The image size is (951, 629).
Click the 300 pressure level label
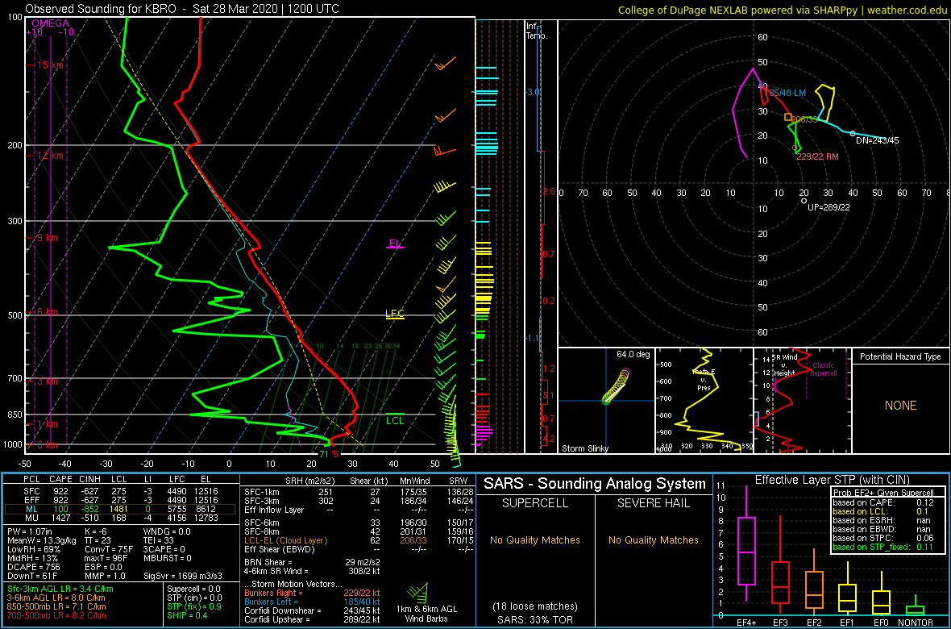(14, 221)
